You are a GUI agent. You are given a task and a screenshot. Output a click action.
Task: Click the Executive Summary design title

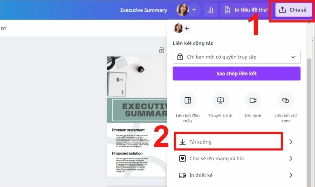click(144, 10)
